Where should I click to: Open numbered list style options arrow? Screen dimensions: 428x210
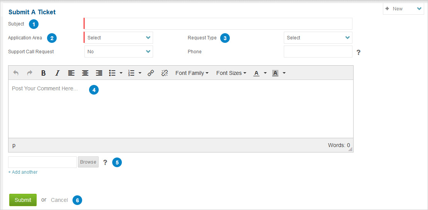tap(140, 73)
